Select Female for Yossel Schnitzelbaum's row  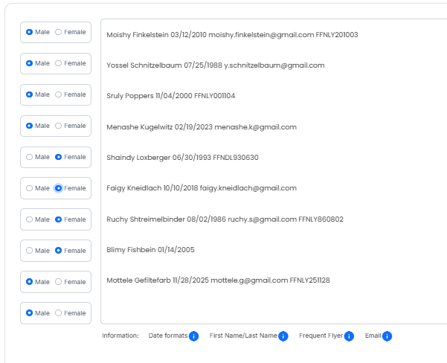point(58,63)
